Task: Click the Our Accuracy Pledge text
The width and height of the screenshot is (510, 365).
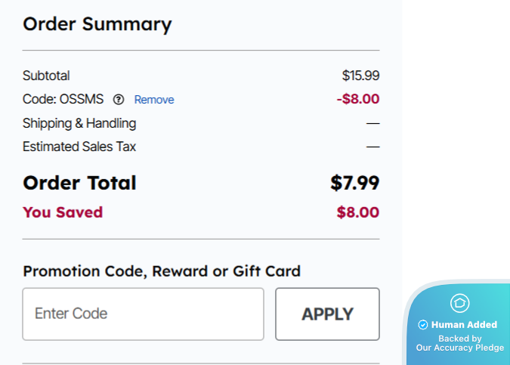Action: (459, 348)
